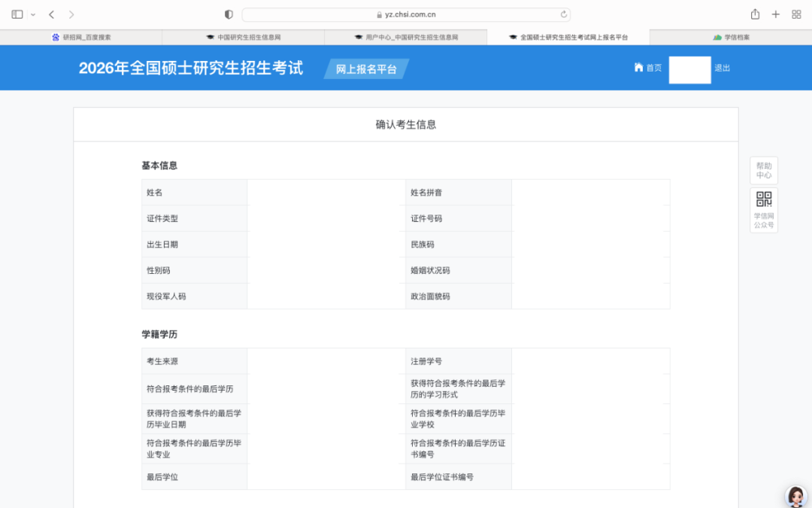
Task: Show the tab overview grid icon
Action: pyautogui.click(x=796, y=14)
